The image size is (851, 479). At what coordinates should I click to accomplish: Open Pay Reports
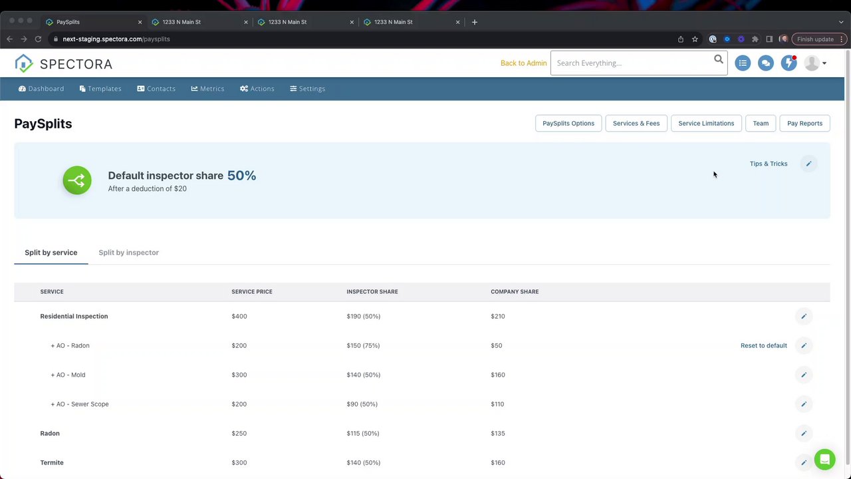pyautogui.click(x=804, y=123)
